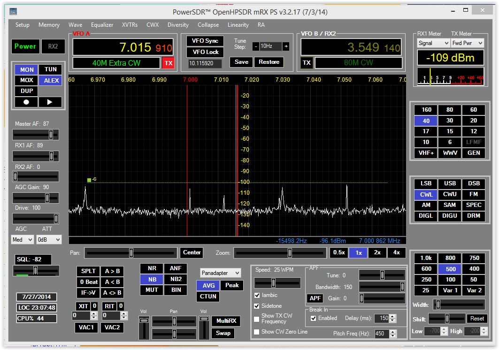Click the TX icon under VFO B / RX2
The height and width of the screenshot is (350, 499).
[307, 62]
